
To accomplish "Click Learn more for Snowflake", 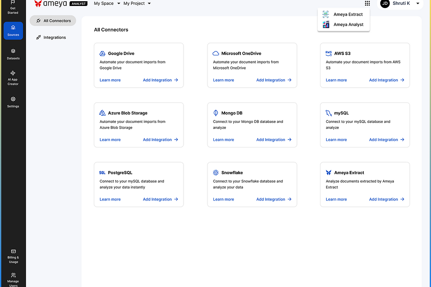I will click(x=223, y=199).
